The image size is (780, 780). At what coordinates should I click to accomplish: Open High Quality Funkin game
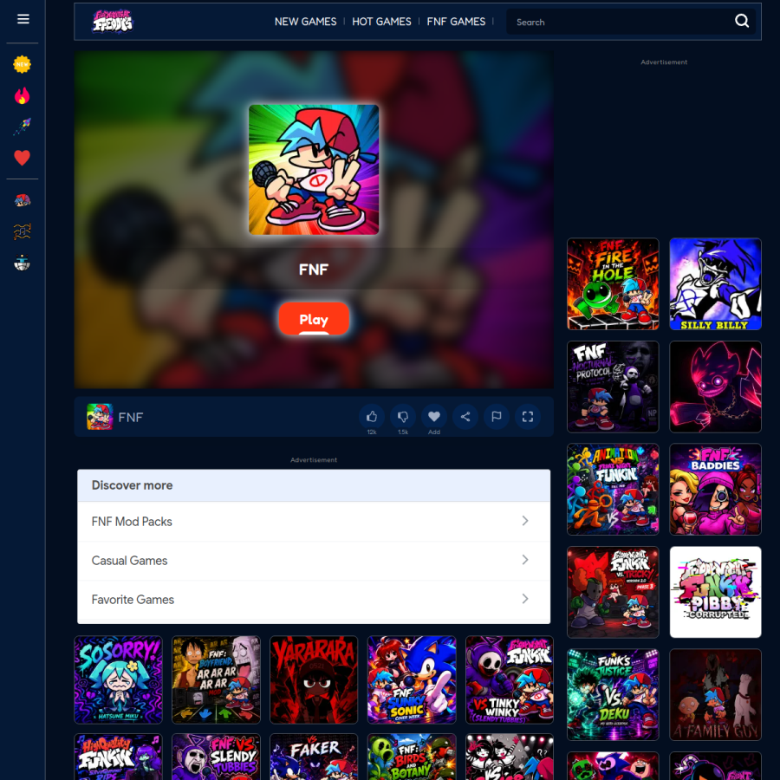pos(119,757)
